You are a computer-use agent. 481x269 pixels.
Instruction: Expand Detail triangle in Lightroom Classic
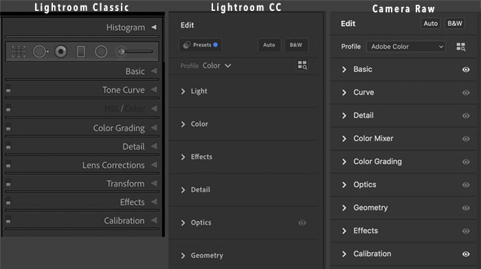pyautogui.click(x=154, y=146)
